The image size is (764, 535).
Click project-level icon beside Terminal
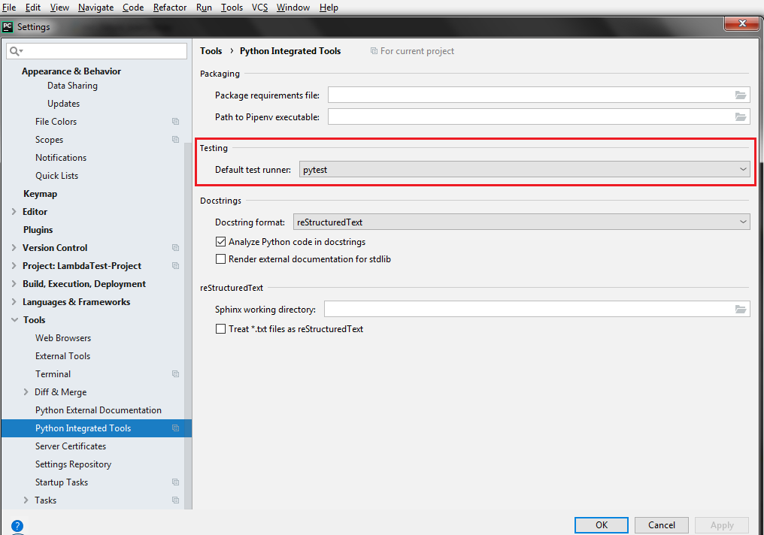click(x=175, y=374)
